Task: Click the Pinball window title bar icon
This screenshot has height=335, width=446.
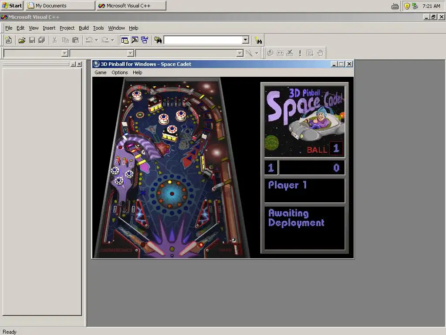Action: click(x=96, y=64)
